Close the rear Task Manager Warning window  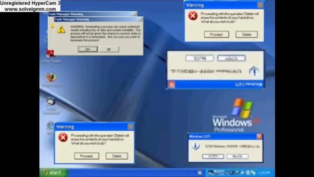coord(134,14)
